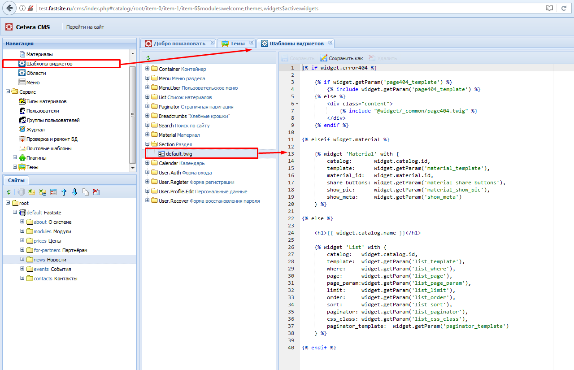Viewport: 574px width, 370px height.
Task: Collapse the root node in Сайты tree
Action: [x=8, y=203]
